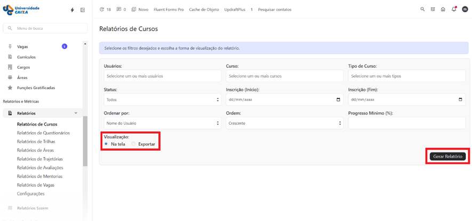
Task: Open the search magnifier icon in top bar
Action: click(x=422, y=10)
